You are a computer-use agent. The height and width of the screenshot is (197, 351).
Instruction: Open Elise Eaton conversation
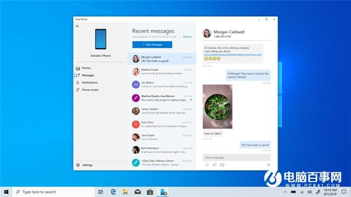point(162,124)
